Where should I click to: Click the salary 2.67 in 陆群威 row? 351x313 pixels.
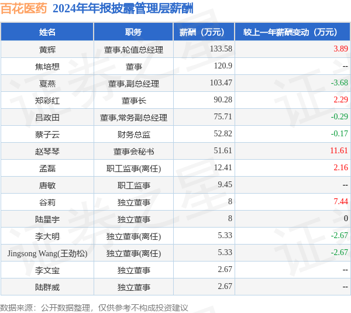pyautogui.click(x=225, y=287)
